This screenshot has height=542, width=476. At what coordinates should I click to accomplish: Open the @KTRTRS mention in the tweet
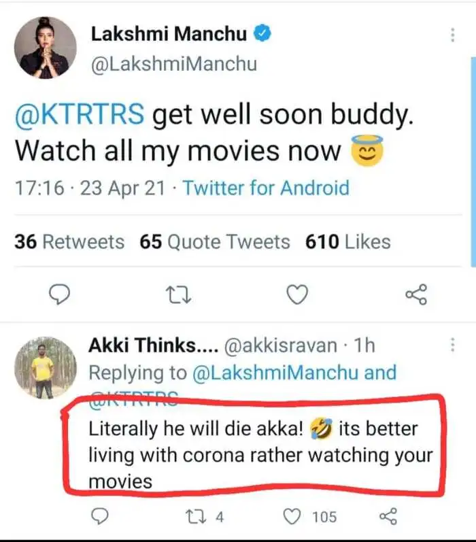(x=79, y=116)
